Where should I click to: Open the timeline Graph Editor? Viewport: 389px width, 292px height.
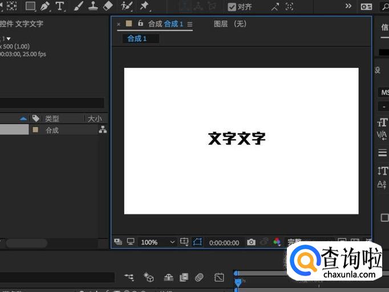coord(219,277)
